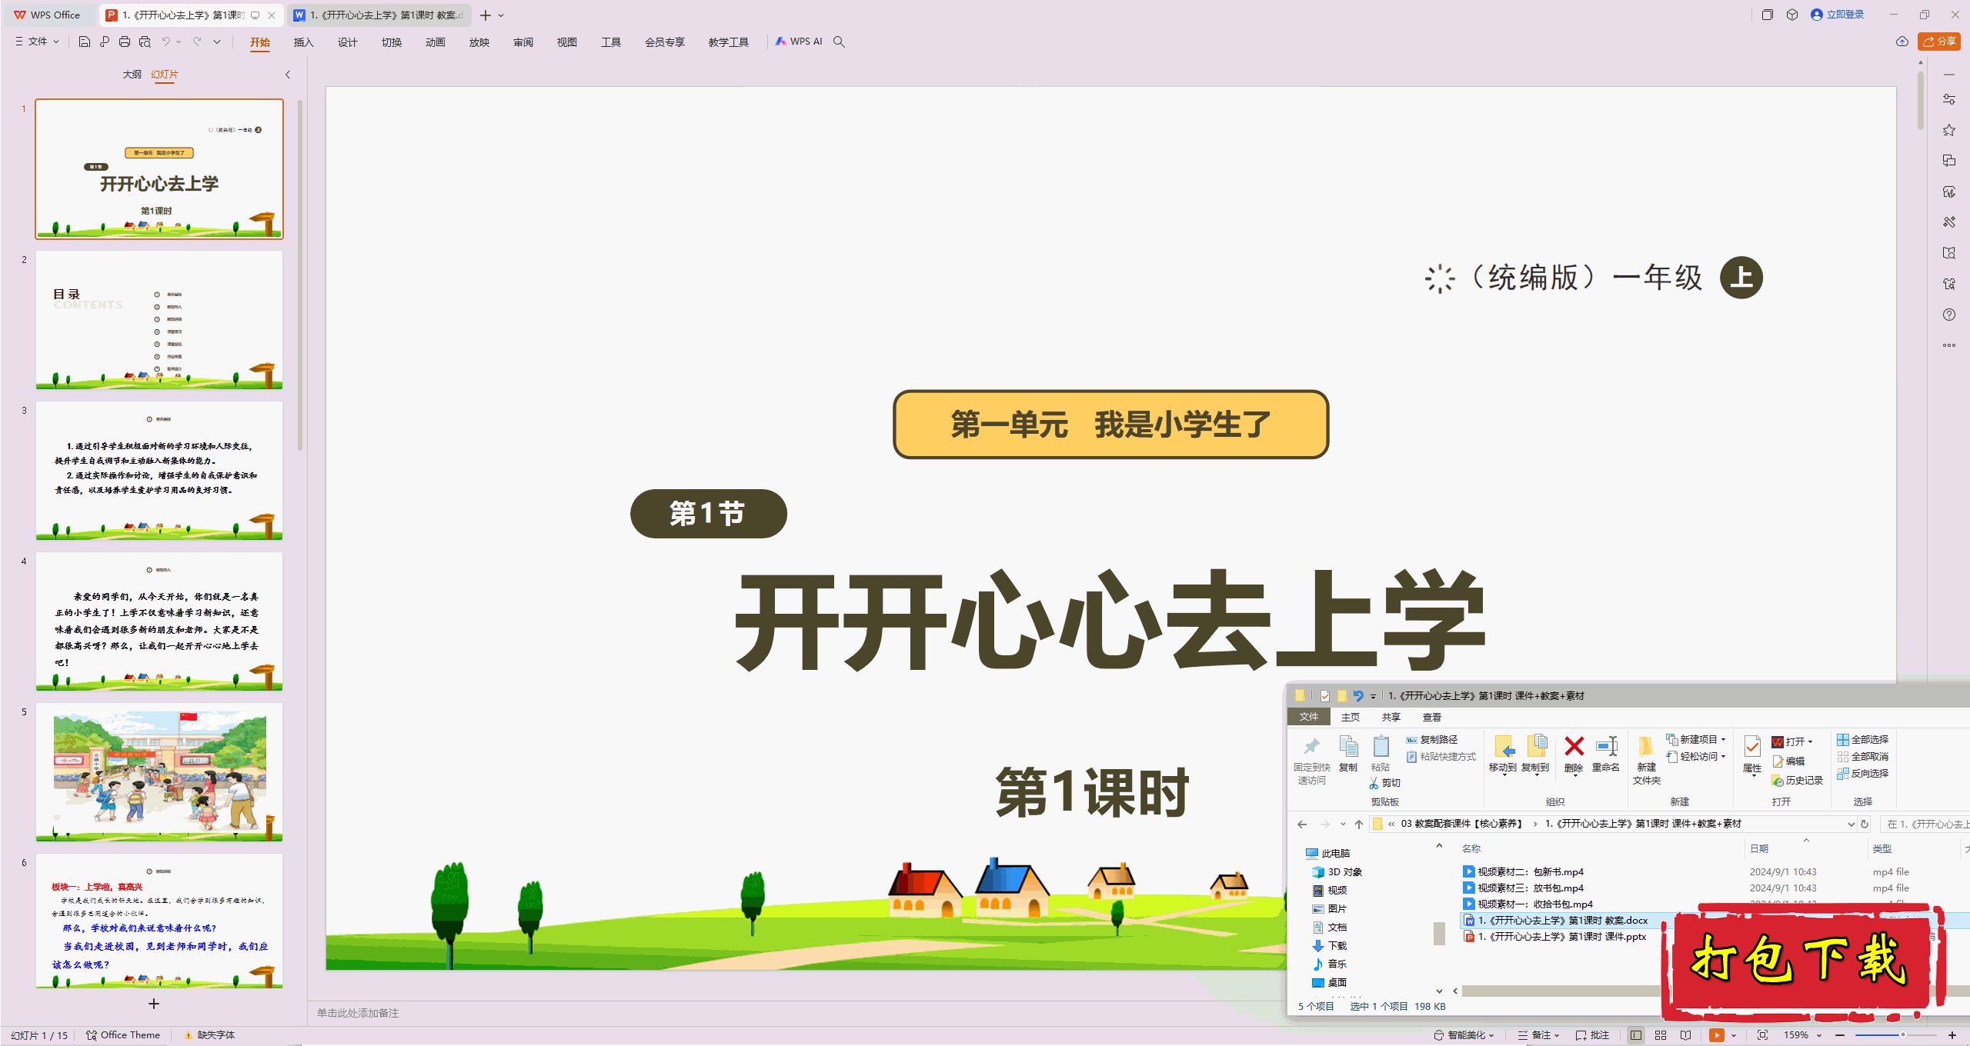Click the collapse slide panel chevron

point(288,75)
